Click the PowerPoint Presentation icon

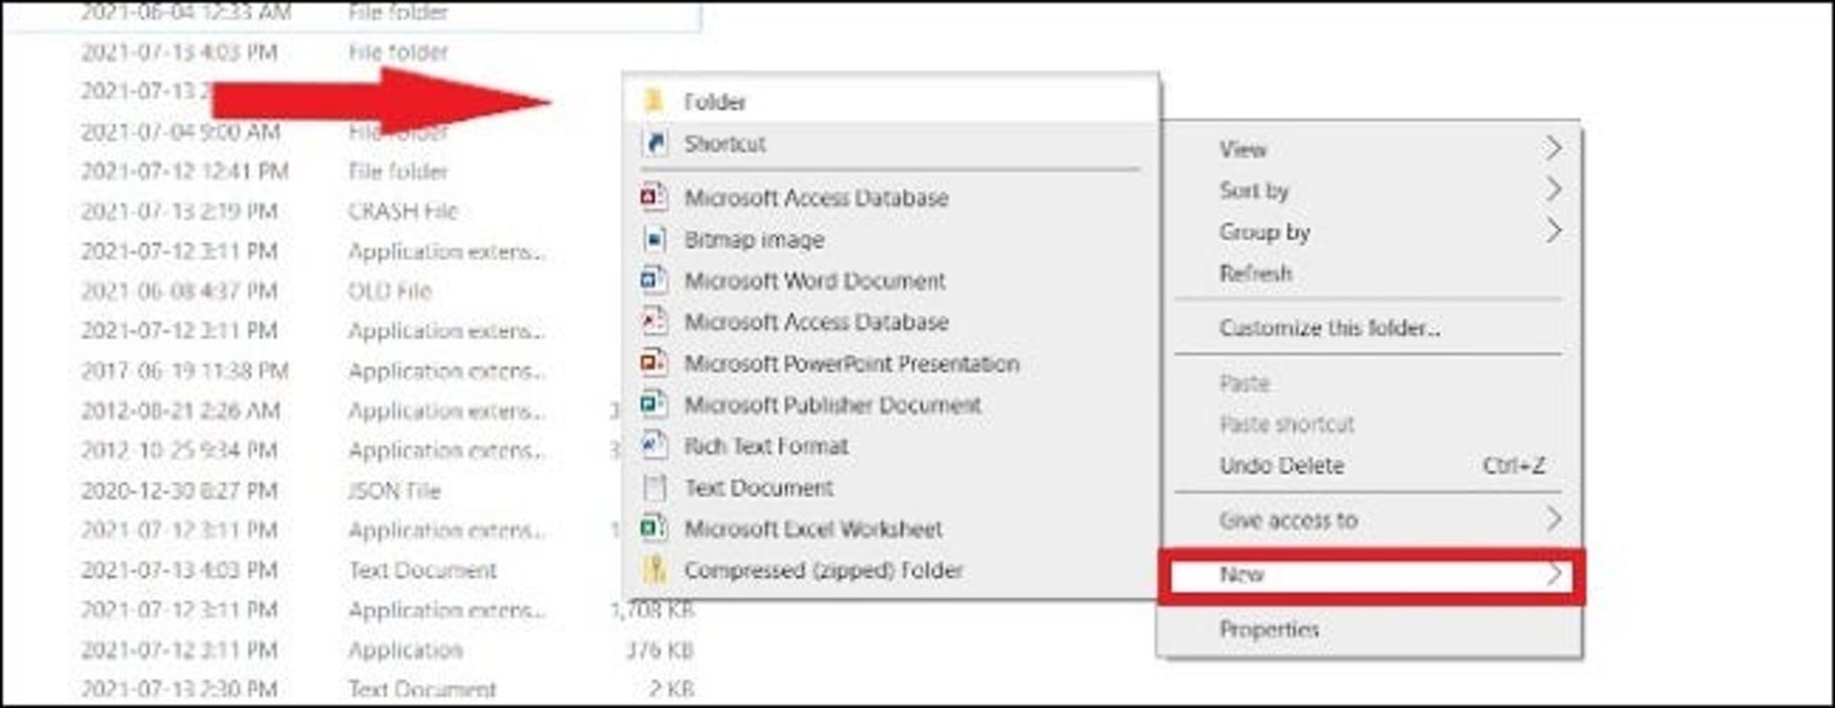pyautogui.click(x=654, y=363)
